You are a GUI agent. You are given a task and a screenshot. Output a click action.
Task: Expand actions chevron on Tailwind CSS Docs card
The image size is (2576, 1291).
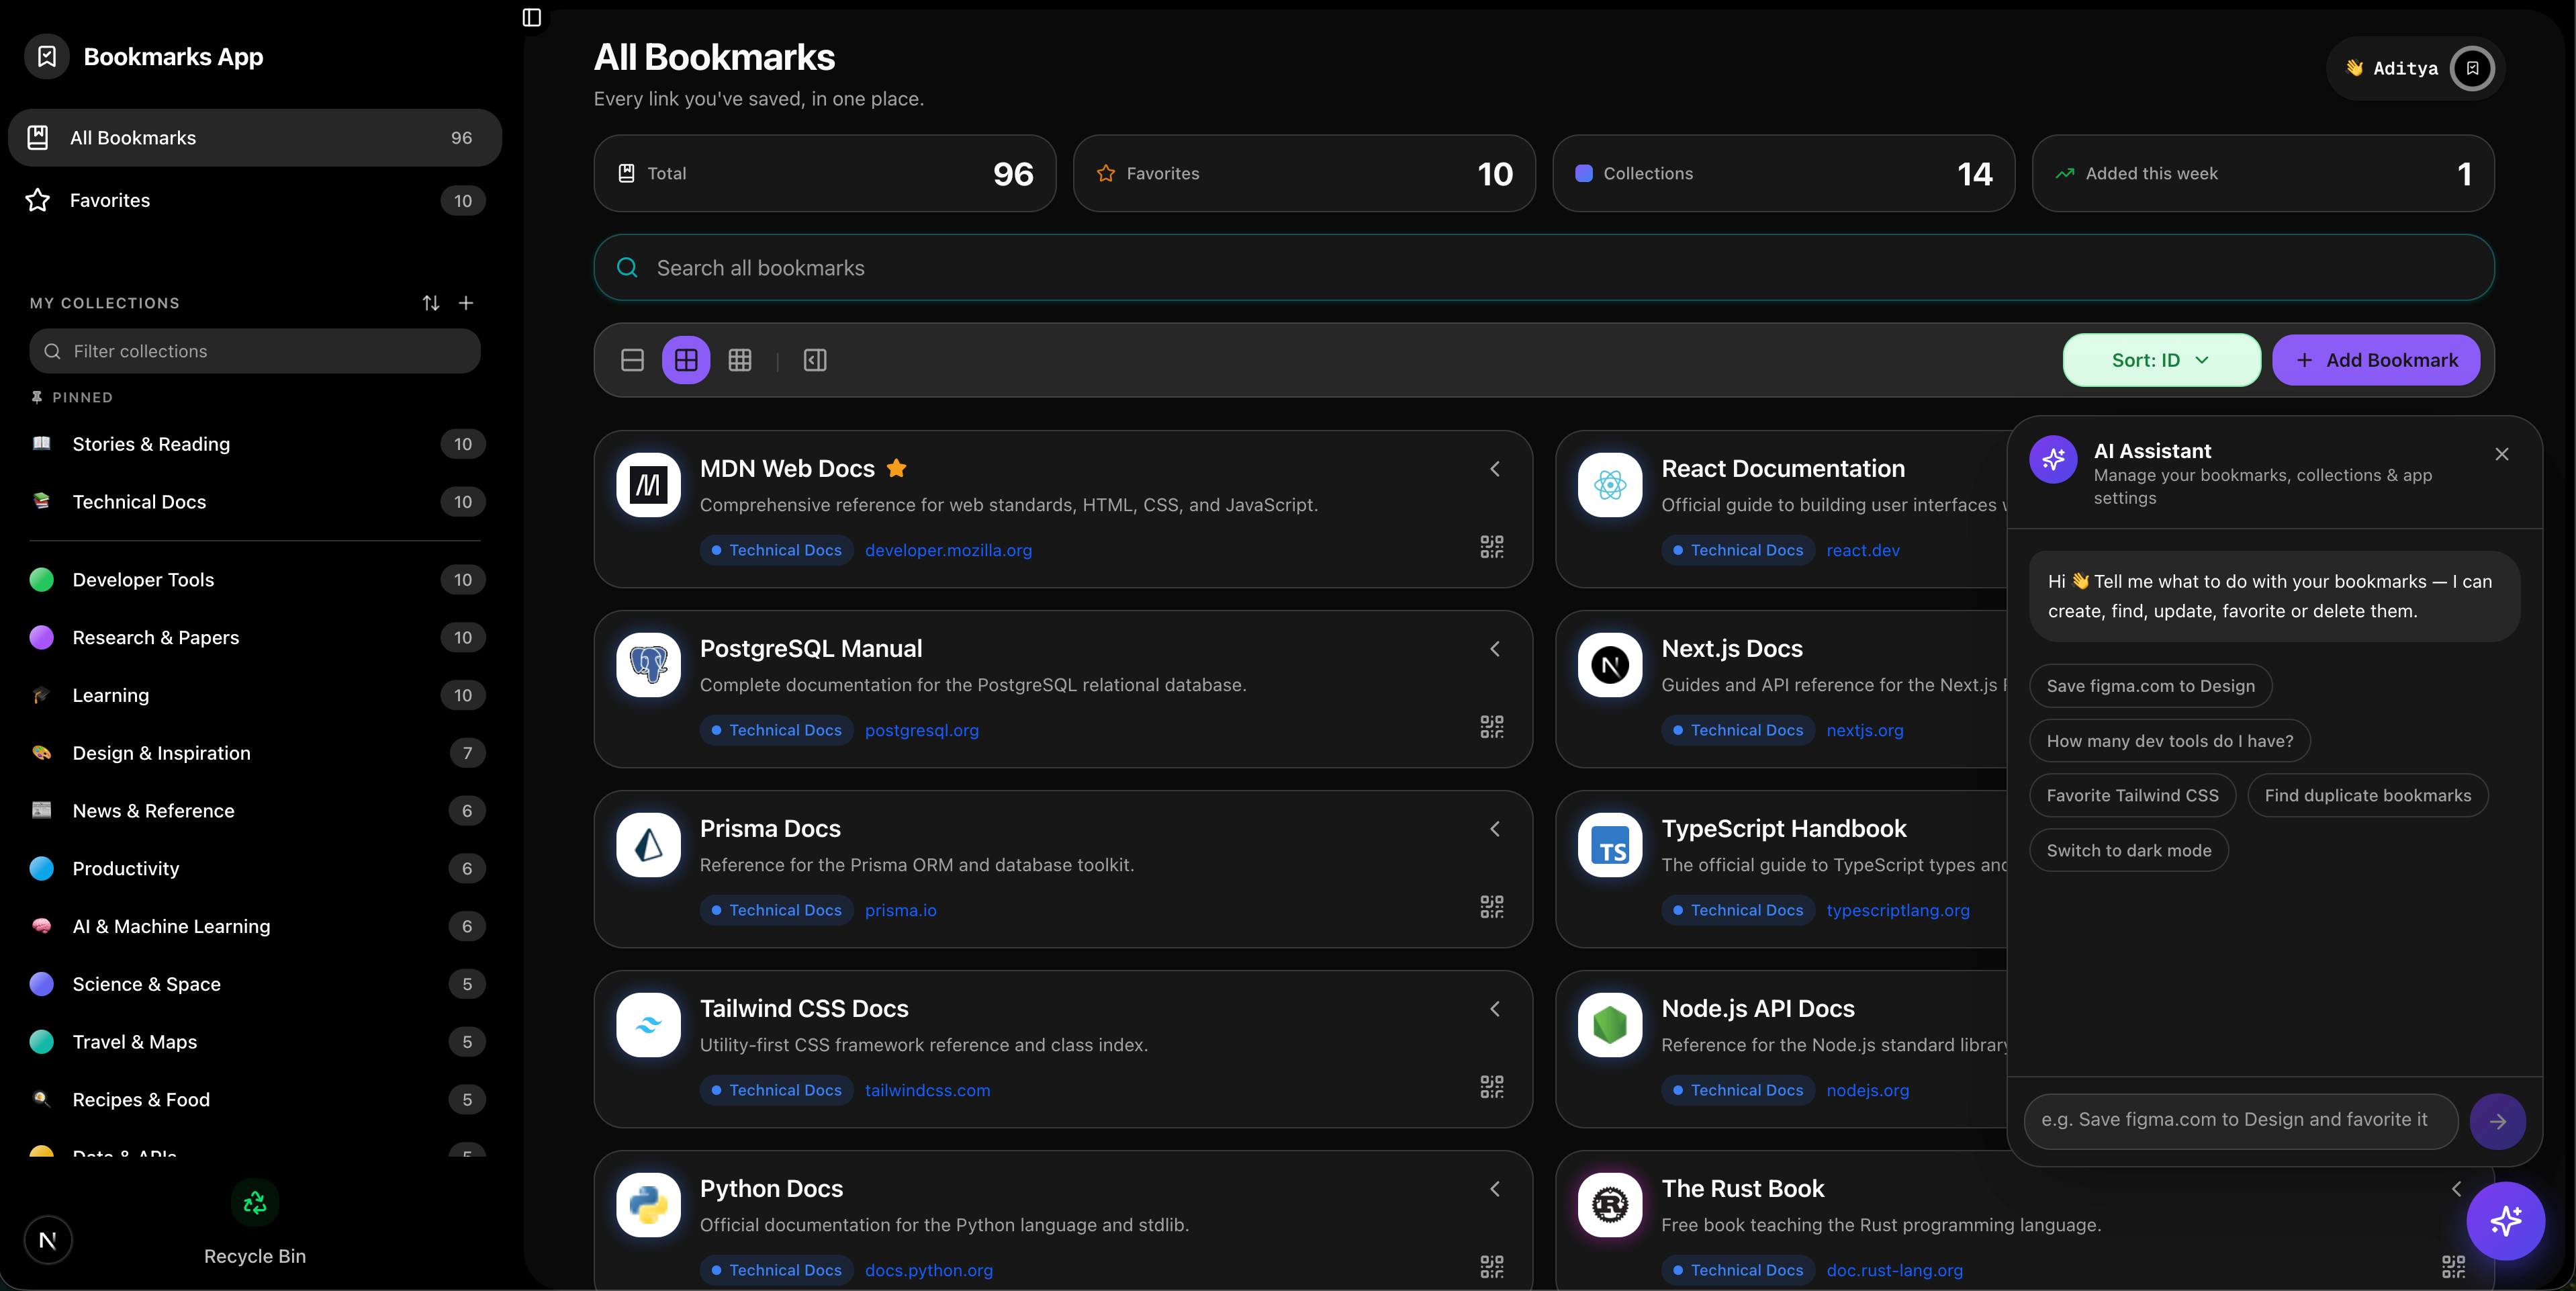tap(1495, 1009)
